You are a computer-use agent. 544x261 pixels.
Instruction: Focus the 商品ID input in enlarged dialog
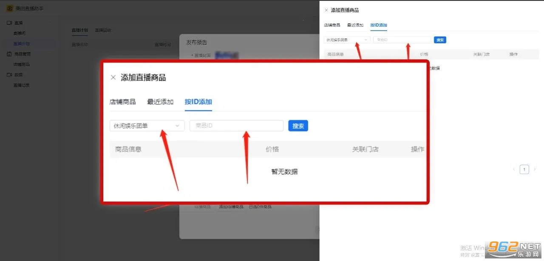[236, 126]
